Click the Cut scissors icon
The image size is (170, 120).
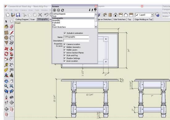click(24, 15)
